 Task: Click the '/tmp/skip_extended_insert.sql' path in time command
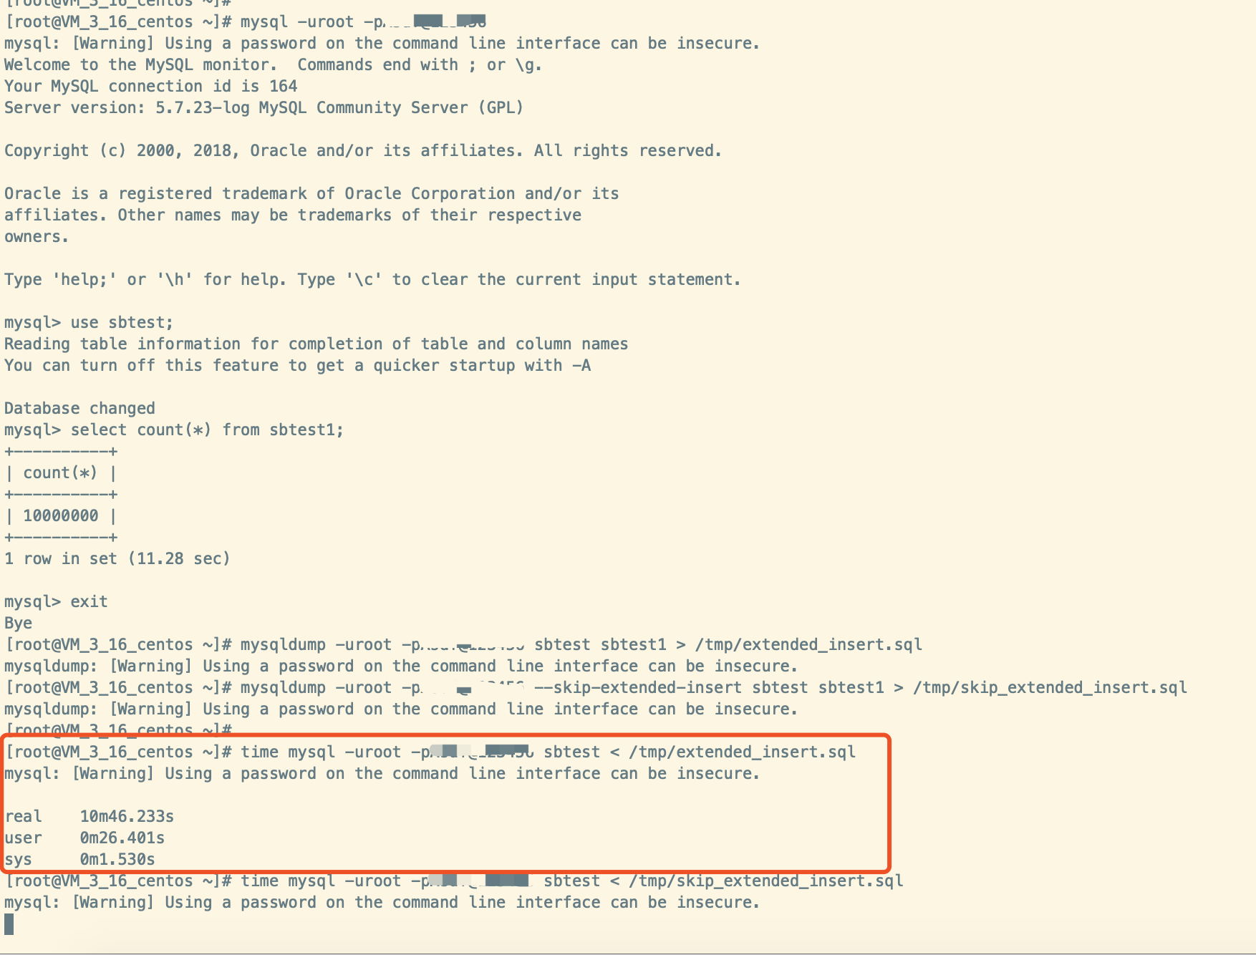[x=765, y=881]
